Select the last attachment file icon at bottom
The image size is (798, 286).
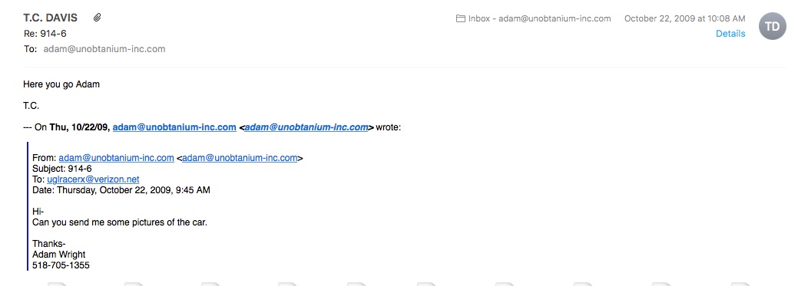pos(741,284)
